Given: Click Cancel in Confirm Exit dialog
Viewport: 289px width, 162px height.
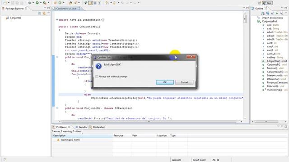Looking at the screenshot, I should [184, 82].
